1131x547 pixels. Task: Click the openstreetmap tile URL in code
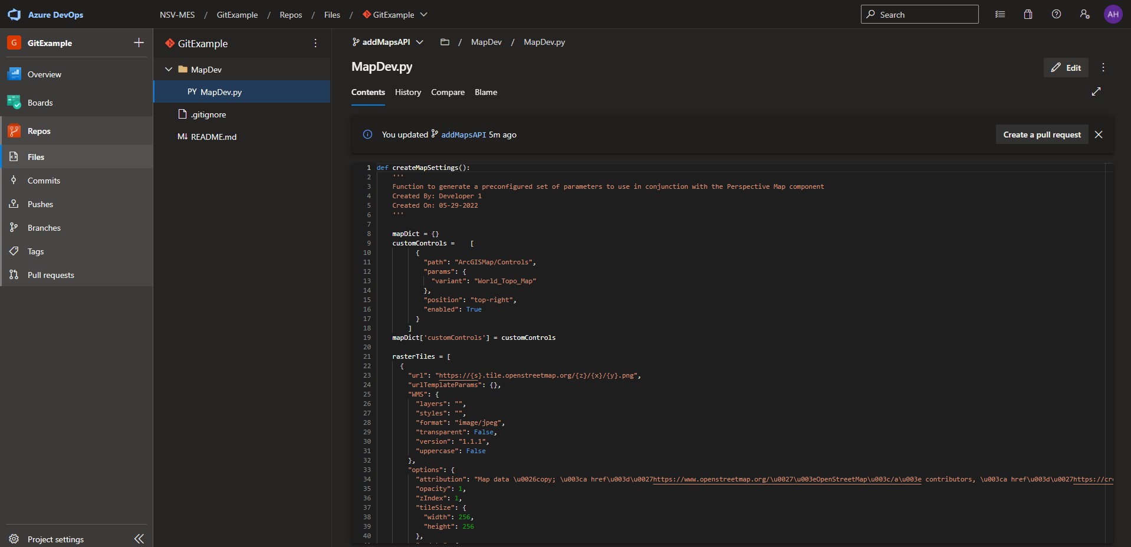(536, 375)
